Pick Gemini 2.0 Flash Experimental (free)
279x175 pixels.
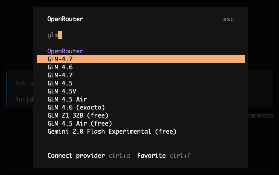point(112,132)
